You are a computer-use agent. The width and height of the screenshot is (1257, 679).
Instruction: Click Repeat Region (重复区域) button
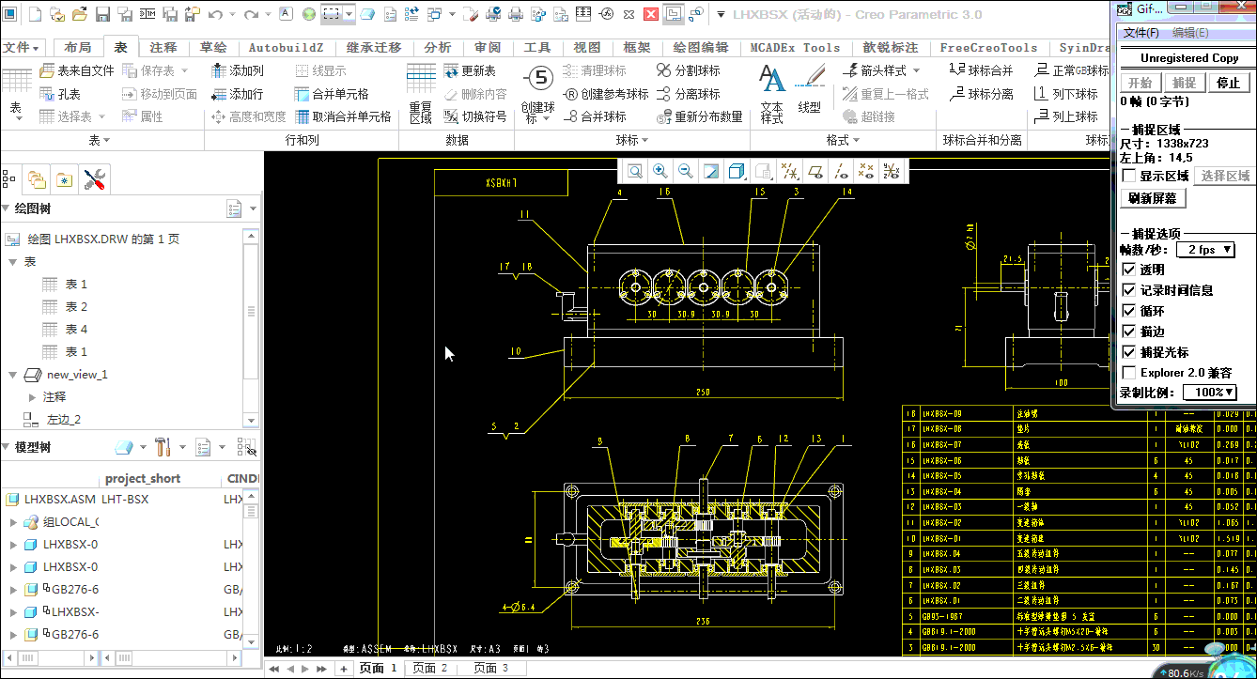pyautogui.click(x=421, y=94)
